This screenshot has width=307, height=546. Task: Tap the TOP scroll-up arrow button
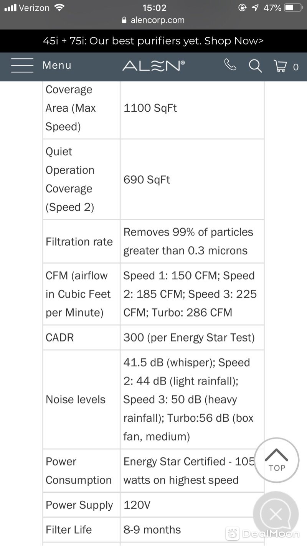277,460
